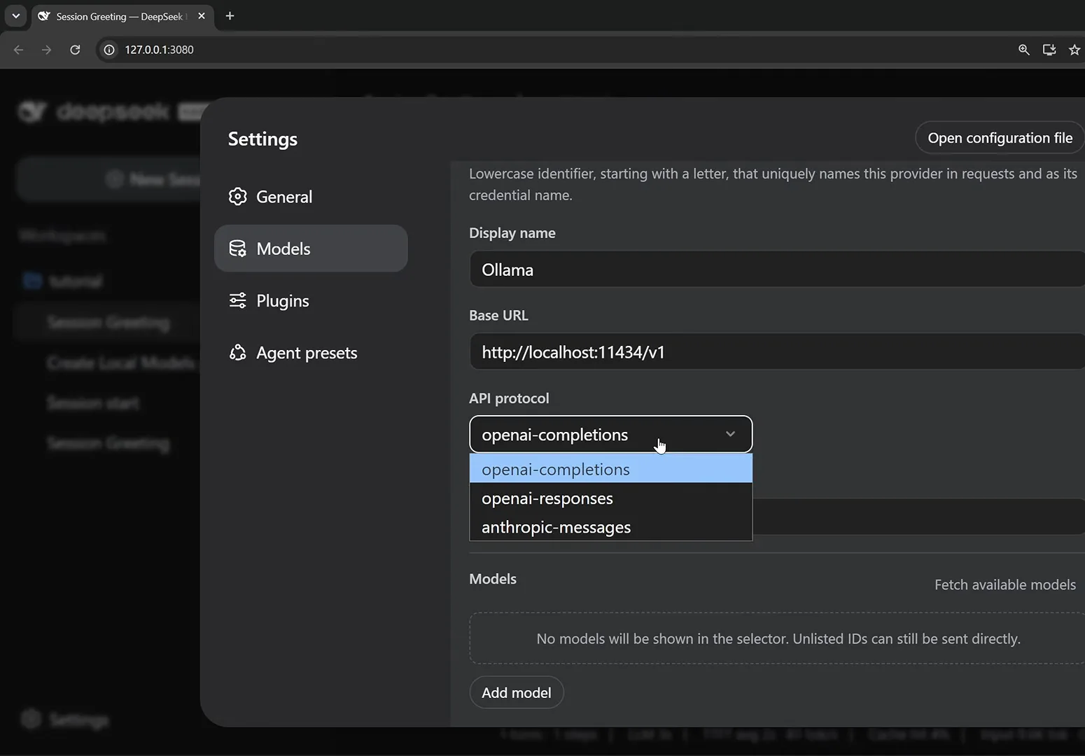1085x756 pixels.
Task: Click the Display name label
Action: tap(512, 233)
